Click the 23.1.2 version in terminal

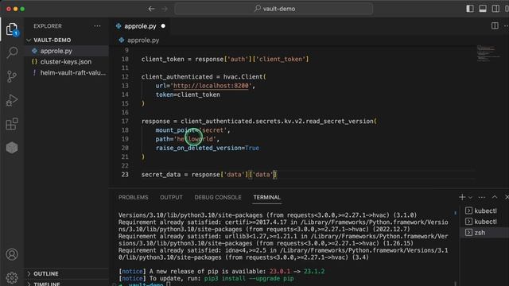[314, 272]
